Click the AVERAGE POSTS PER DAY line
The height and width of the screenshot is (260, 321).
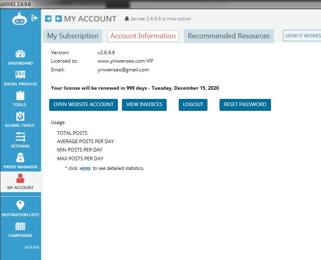pyautogui.click(x=86, y=142)
